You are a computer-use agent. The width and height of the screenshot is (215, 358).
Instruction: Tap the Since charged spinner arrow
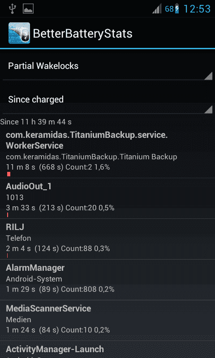point(208,109)
